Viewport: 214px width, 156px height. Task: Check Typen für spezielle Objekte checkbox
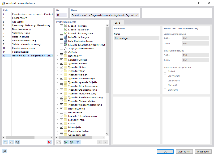61,82
